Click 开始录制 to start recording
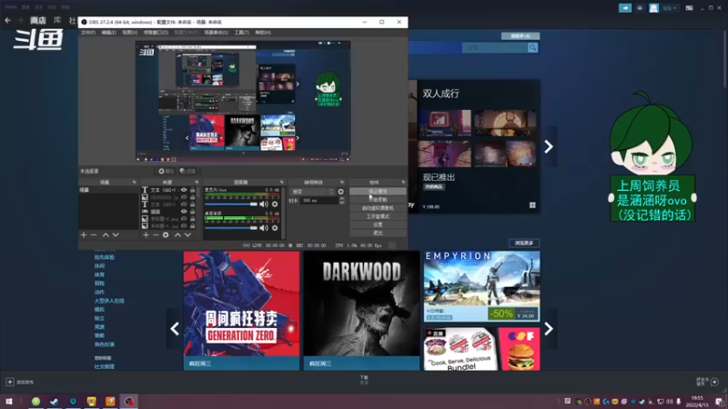Viewport: 728px width, 409px height. point(378,199)
